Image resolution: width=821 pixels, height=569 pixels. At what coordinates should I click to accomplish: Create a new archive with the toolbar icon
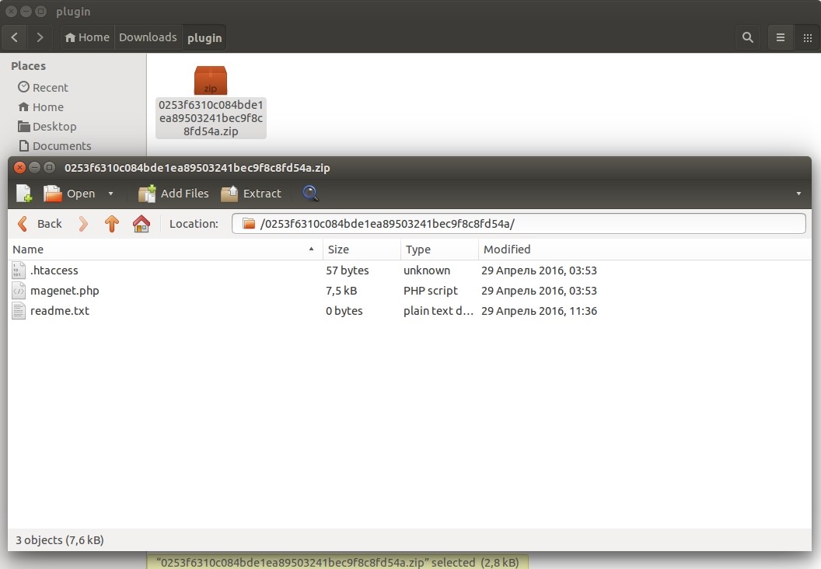(23, 193)
